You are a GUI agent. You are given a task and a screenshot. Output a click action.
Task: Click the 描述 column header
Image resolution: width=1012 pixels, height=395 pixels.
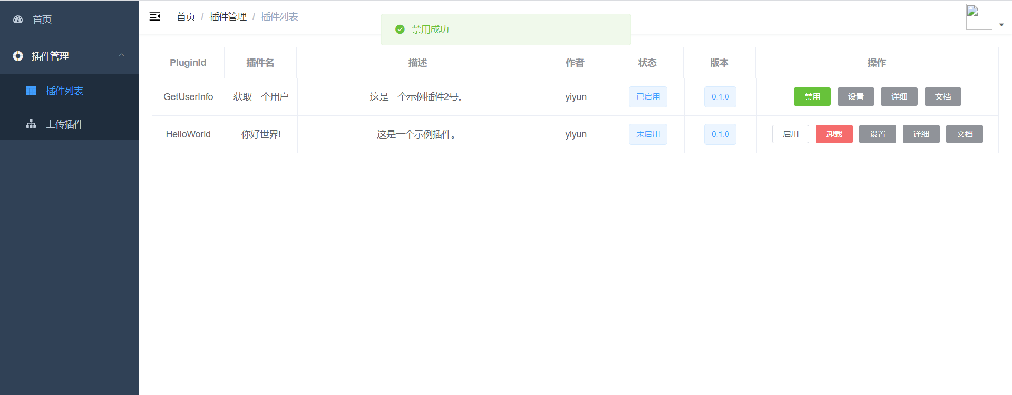pos(417,63)
